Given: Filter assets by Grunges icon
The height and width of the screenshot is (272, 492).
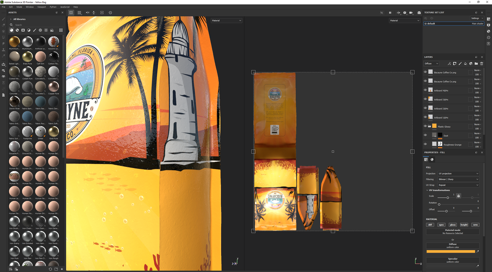Looking at the screenshot, I should 46,30.
